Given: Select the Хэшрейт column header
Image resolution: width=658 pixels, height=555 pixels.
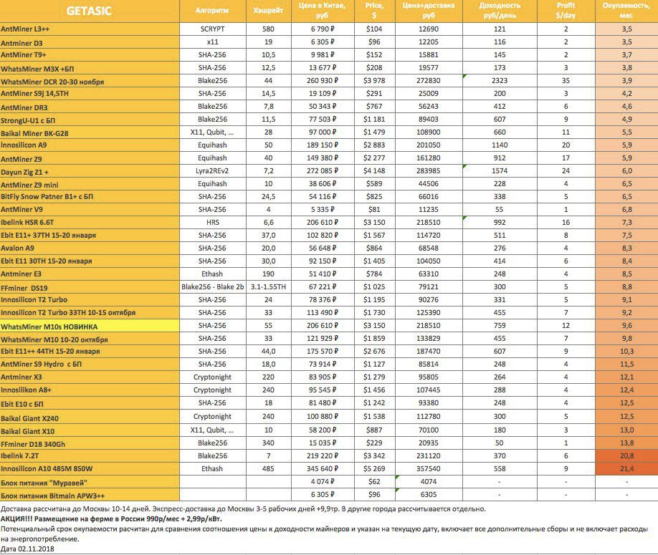Looking at the screenshot, I should pos(269,11).
